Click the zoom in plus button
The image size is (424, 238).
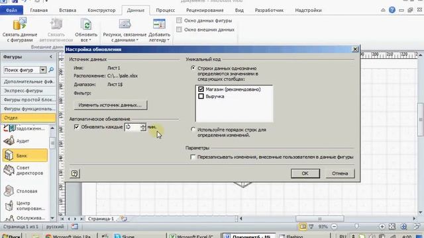click(382, 227)
